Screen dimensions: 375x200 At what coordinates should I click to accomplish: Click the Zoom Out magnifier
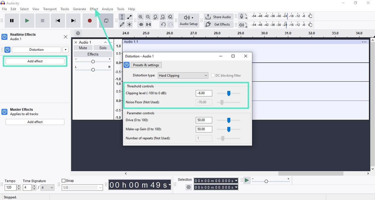coord(148,17)
